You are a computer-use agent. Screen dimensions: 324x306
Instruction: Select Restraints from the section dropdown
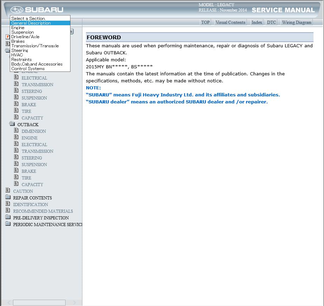(40, 59)
